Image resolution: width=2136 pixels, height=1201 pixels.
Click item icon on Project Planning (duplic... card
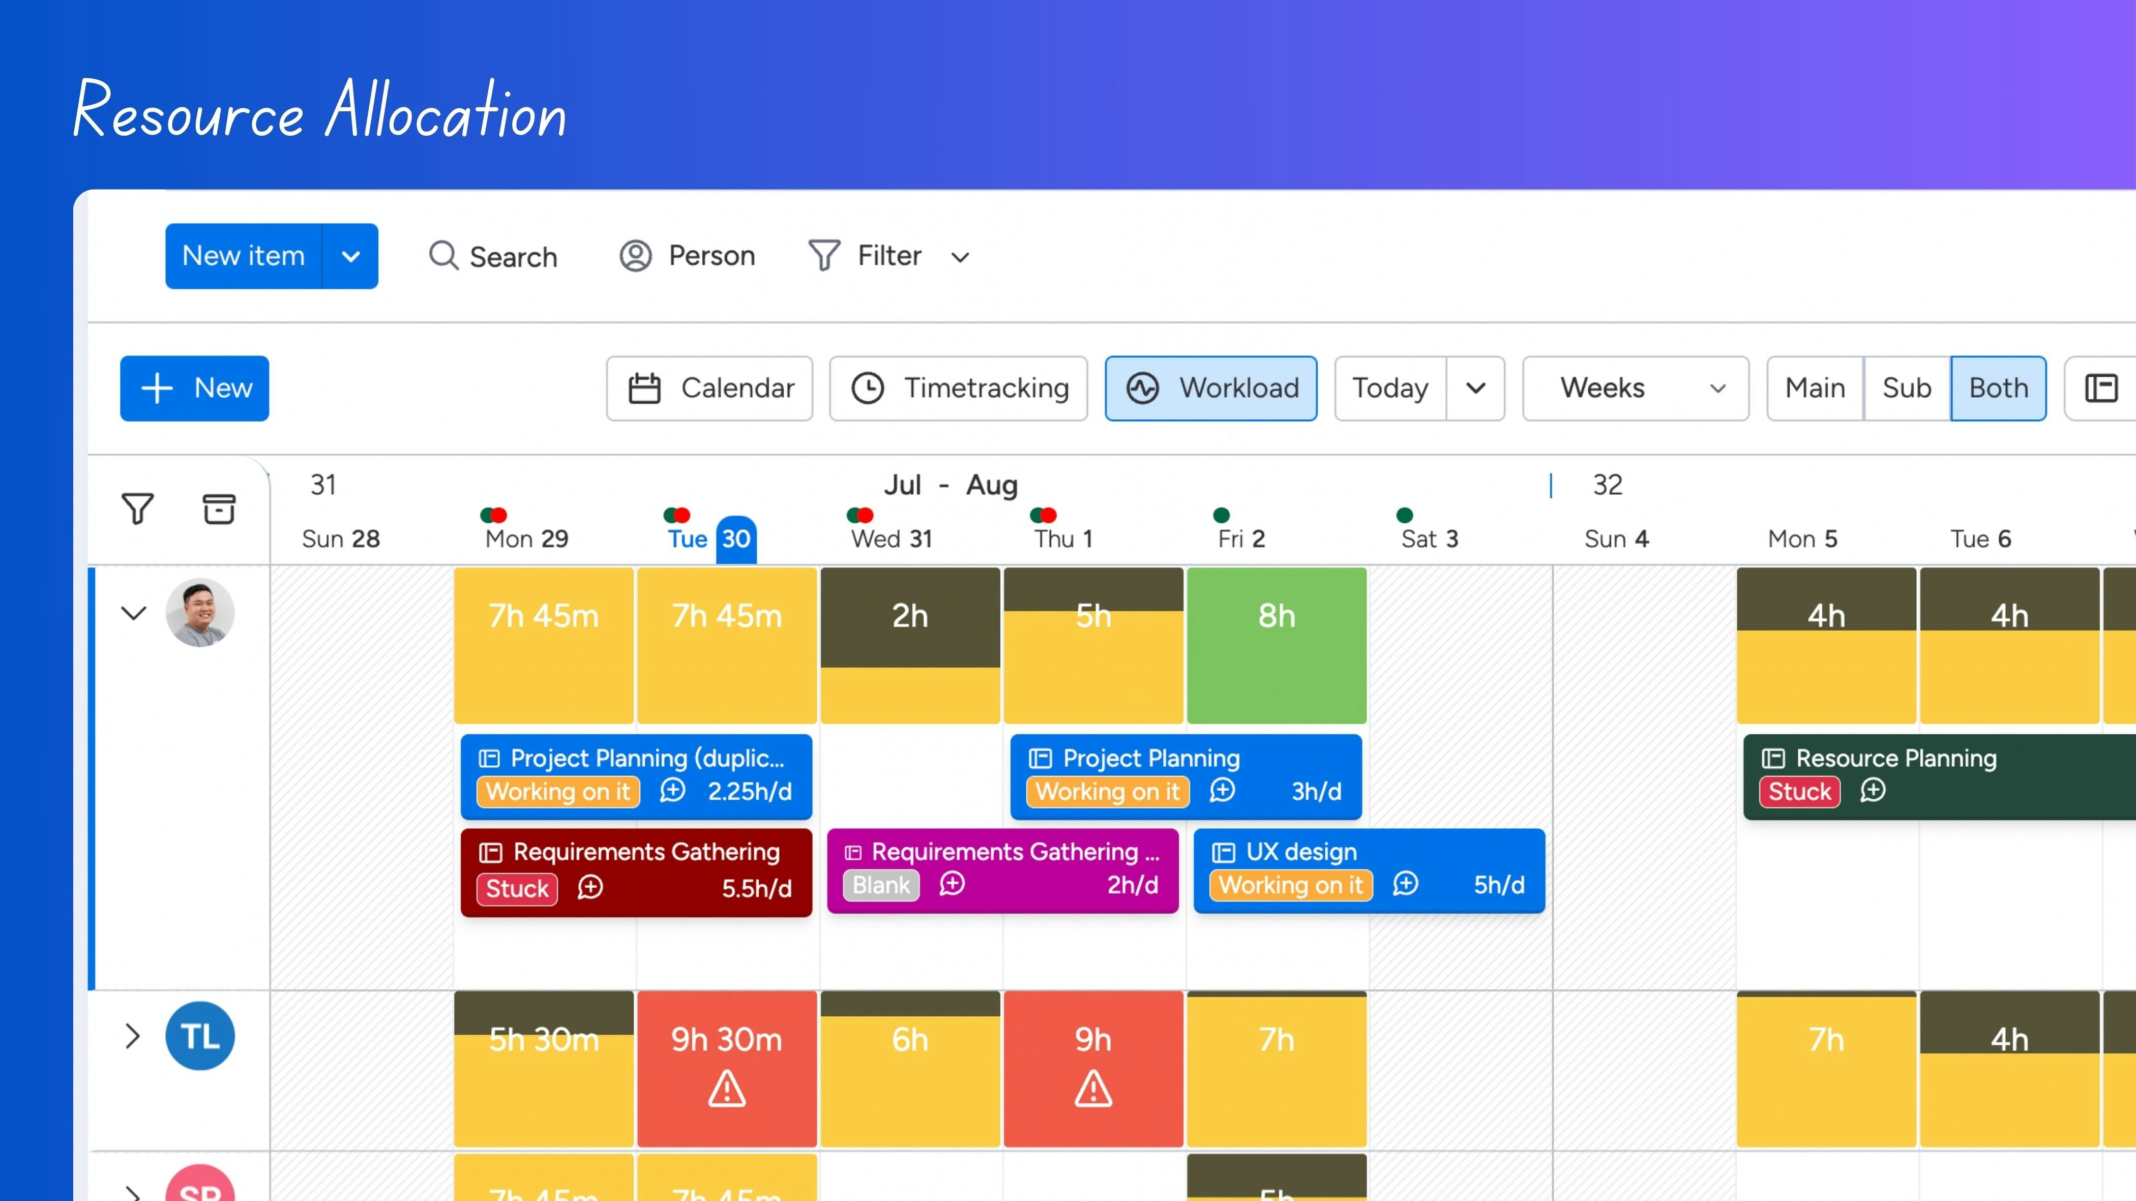(490, 759)
